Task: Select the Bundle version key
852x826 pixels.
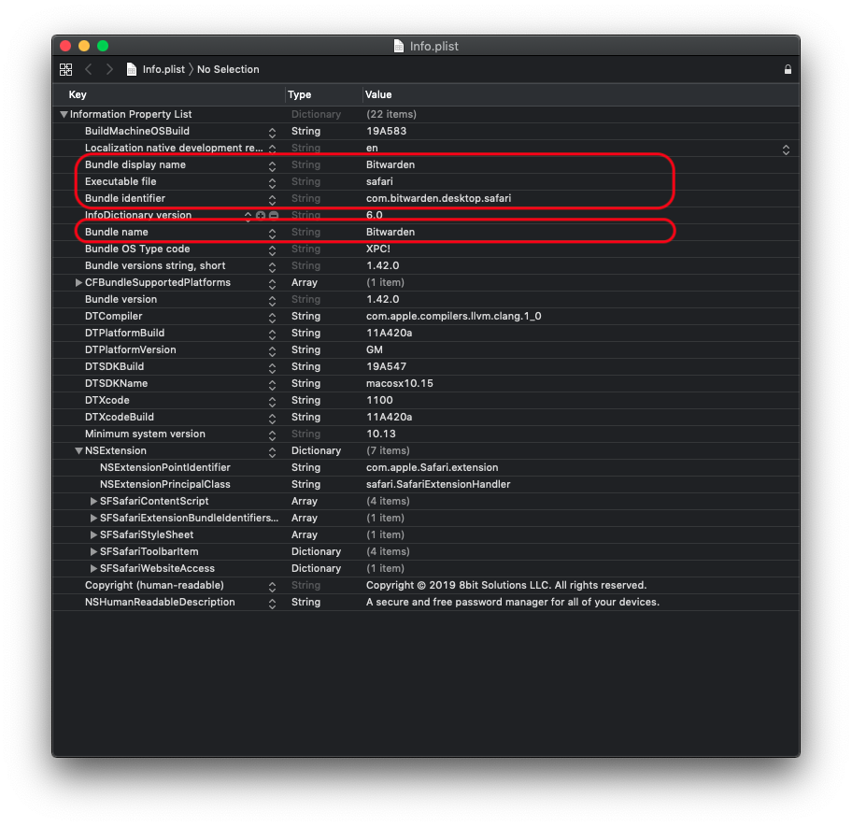Action: click(x=121, y=299)
